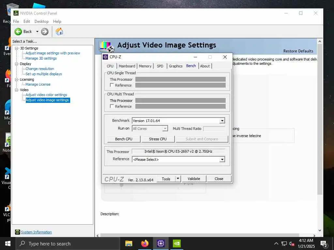
Task: Switch to the SPD tab
Action: pyautogui.click(x=160, y=66)
